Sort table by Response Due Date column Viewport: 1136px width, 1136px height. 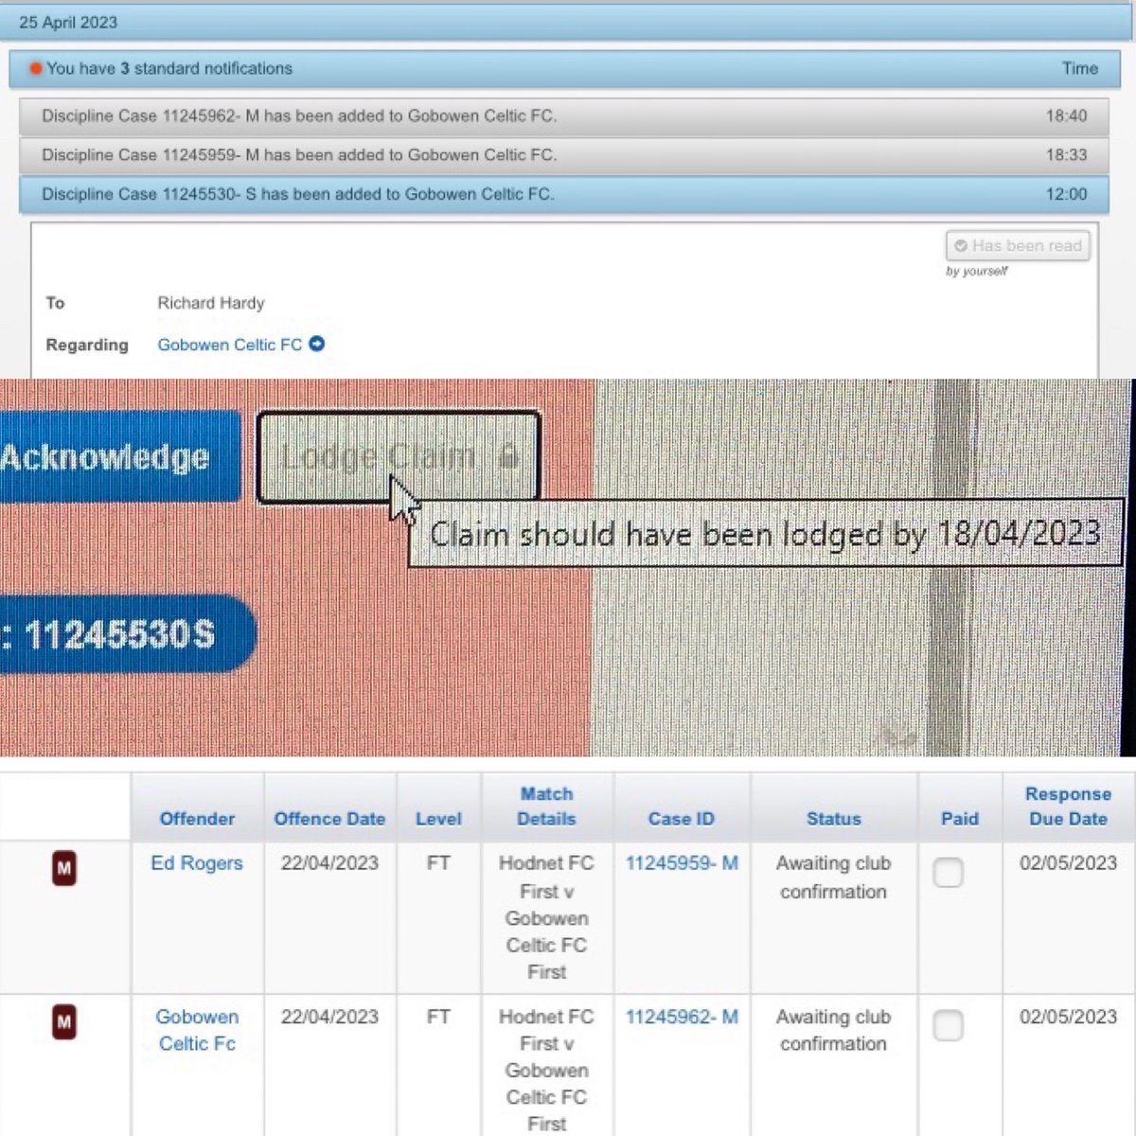click(x=1068, y=807)
